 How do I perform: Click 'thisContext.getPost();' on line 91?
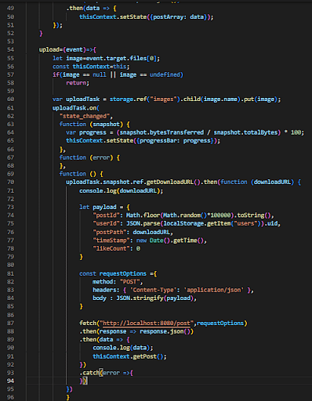pyautogui.click(x=129, y=356)
